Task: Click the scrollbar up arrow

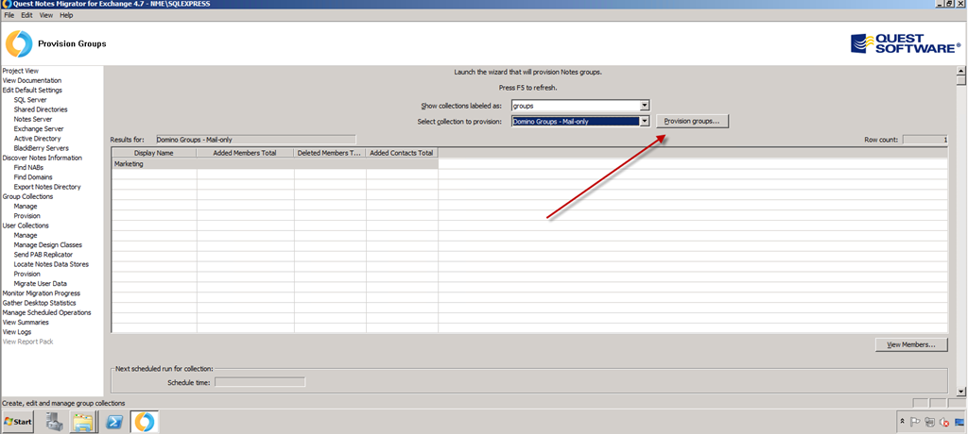Action: tap(960, 71)
